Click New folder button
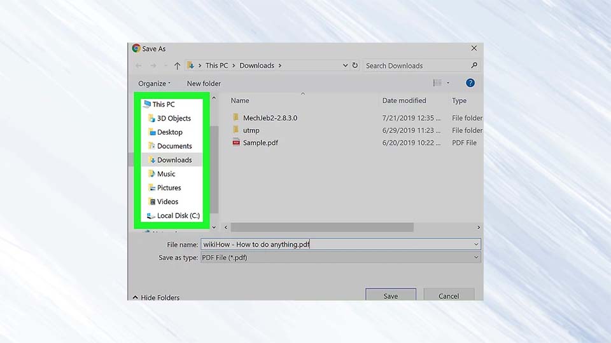 click(204, 84)
